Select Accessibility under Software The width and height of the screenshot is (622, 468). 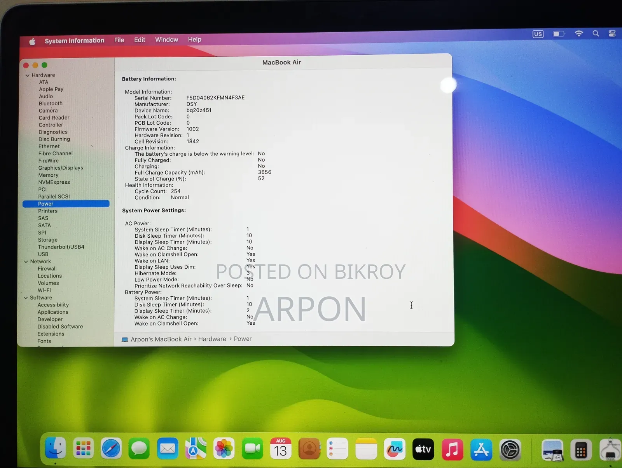pos(53,305)
